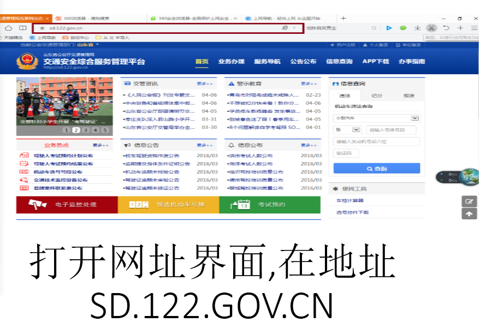This screenshot has height=334, width=486.
Task: Open the plate province prefix dropdown
Action: click(357, 130)
